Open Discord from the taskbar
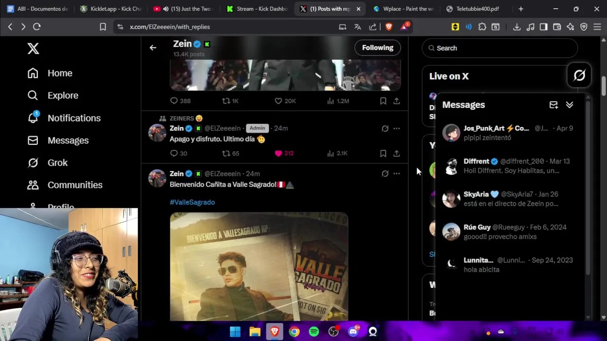 tap(353, 332)
